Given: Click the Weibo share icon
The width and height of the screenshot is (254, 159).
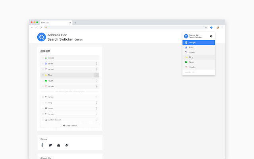Looking at the screenshot, I should coord(67,145).
